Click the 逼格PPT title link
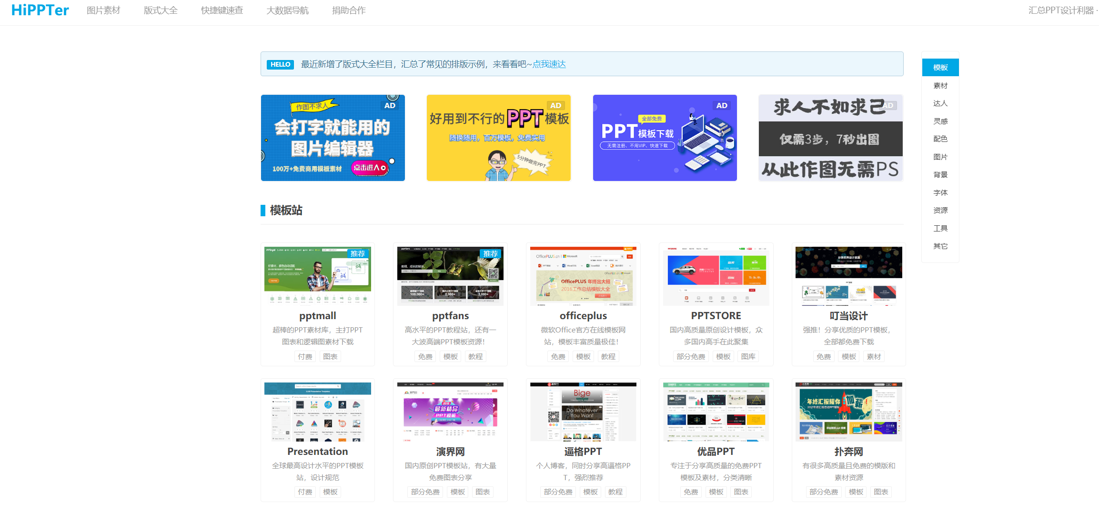The height and width of the screenshot is (513, 1099). pyautogui.click(x=583, y=452)
